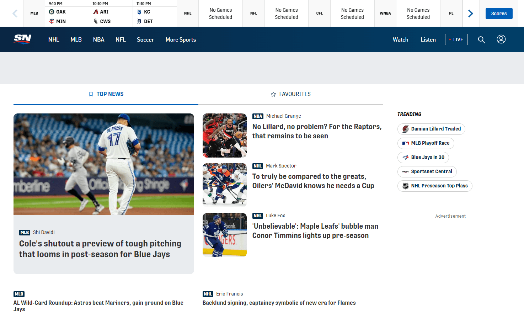Expand the More Sports menu
The height and width of the screenshot is (319, 524).
tap(181, 39)
